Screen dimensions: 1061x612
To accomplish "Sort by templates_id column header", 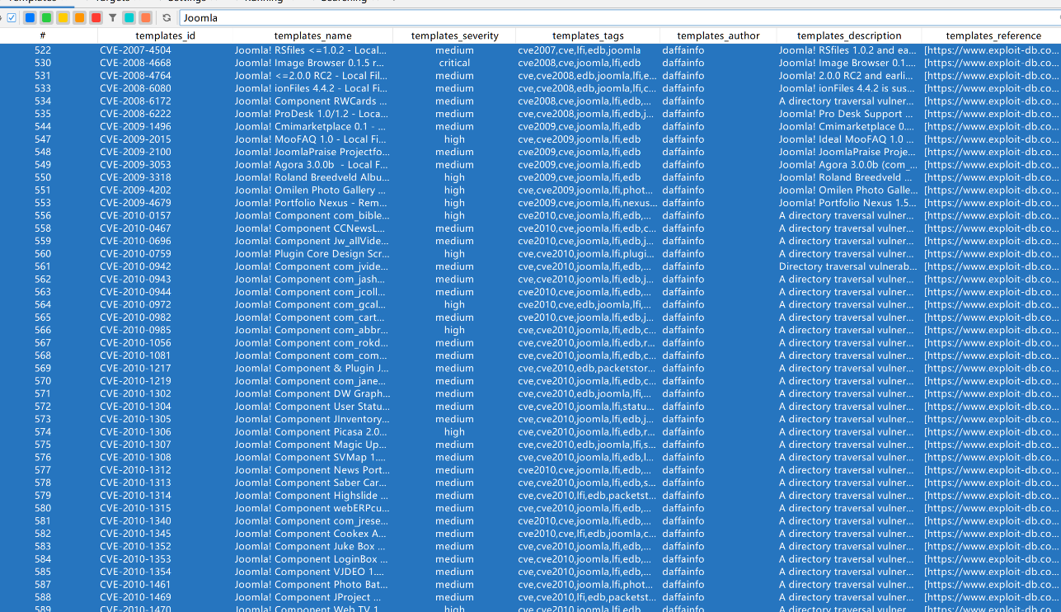I will [x=165, y=35].
